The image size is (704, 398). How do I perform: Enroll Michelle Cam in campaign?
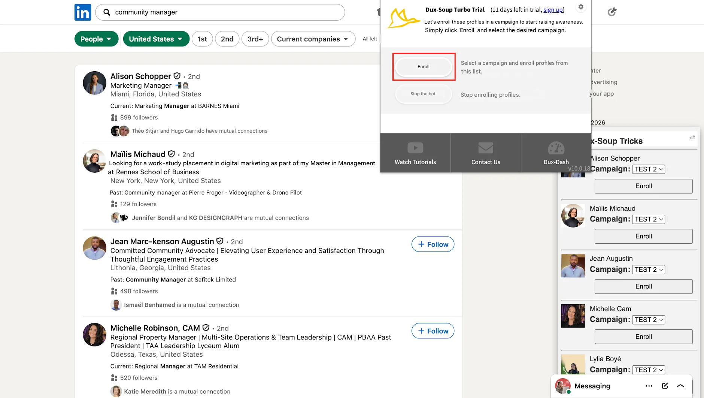point(643,337)
